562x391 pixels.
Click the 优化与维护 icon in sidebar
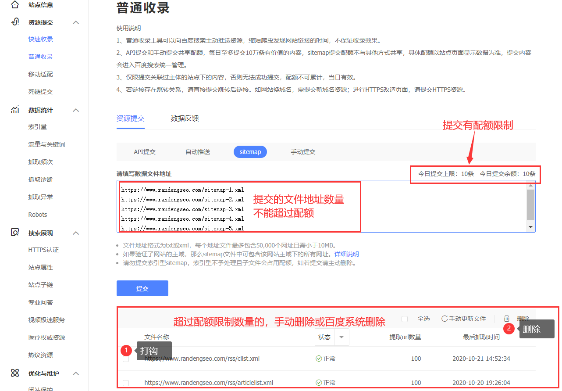click(15, 373)
